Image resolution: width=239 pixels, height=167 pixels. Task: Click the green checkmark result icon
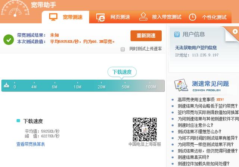[9, 40]
